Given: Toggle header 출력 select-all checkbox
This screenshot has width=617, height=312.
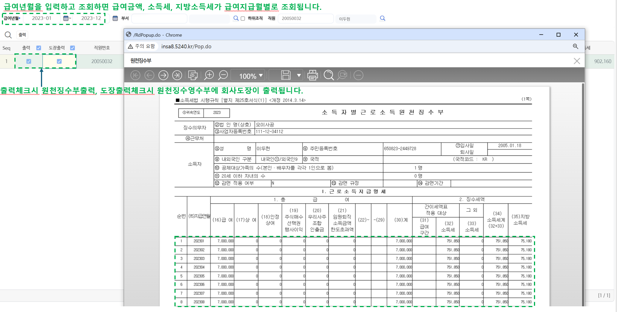Looking at the screenshot, I should (39, 48).
